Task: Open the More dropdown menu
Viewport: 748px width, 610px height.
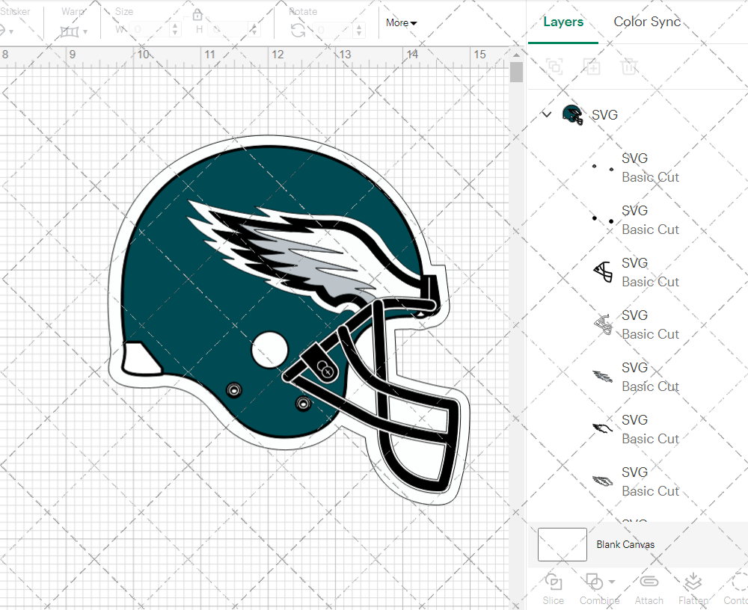Action: [x=402, y=22]
